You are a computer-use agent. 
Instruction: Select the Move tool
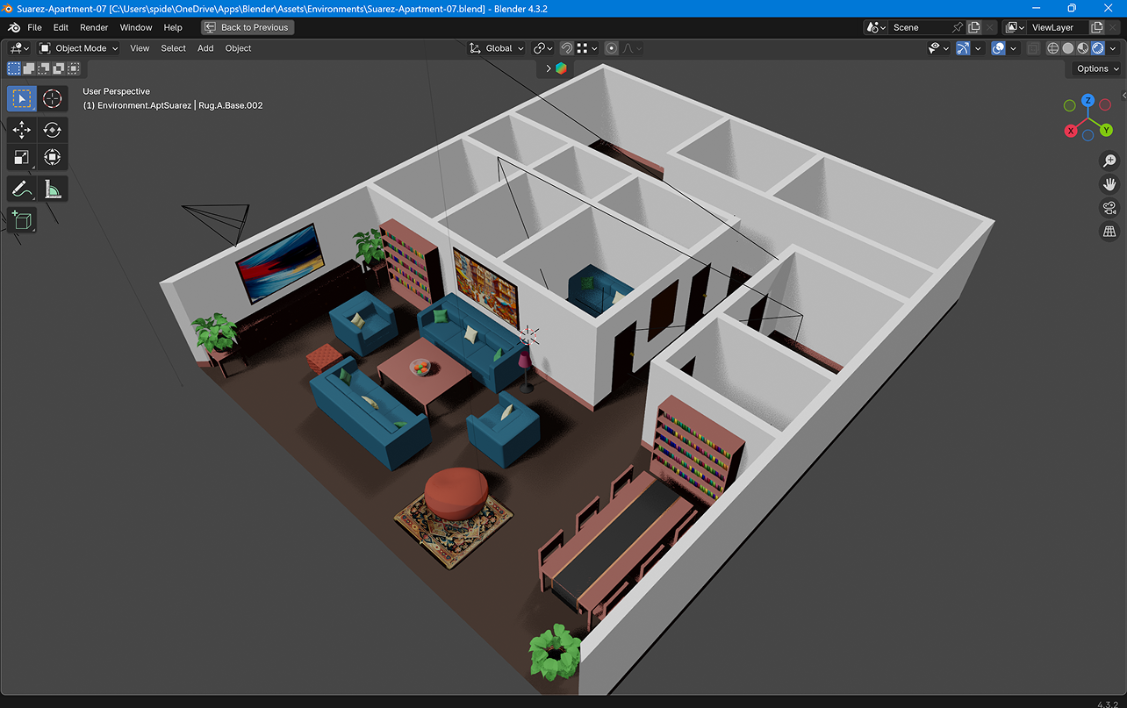click(x=22, y=130)
